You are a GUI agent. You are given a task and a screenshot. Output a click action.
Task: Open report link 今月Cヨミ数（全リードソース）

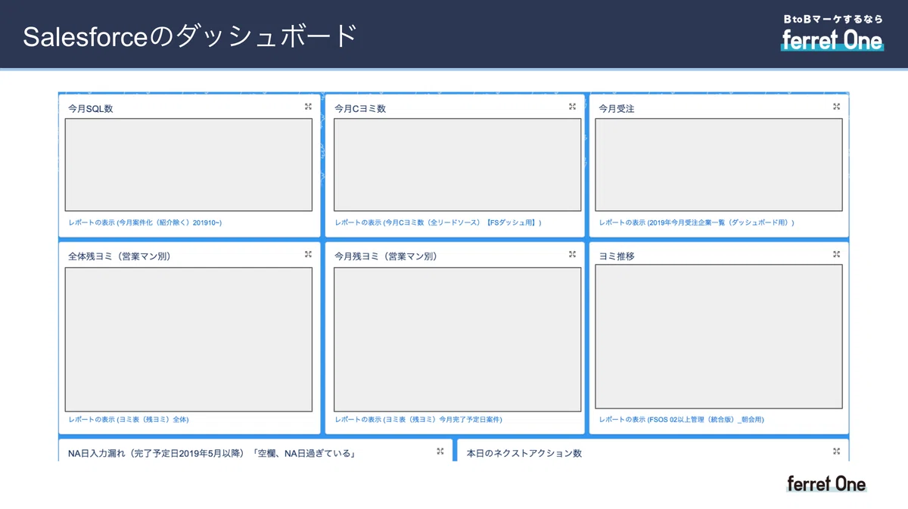[x=437, y=223]
